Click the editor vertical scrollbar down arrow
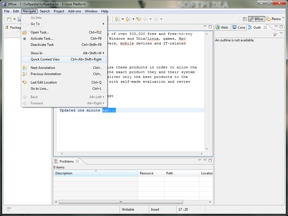Screen dimensions: 288x216 (x=207, y=149)
